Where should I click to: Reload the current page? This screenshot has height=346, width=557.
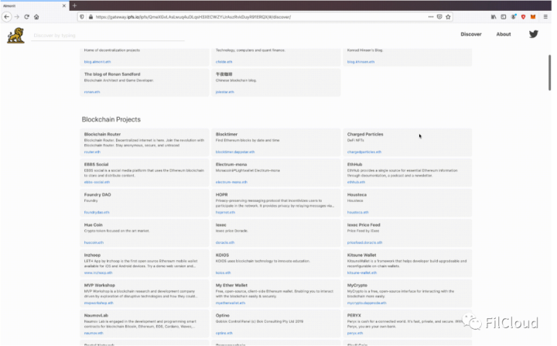(x=26, y=17)
